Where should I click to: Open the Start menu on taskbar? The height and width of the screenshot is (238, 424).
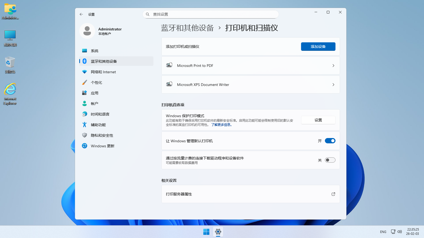[206, 232]
